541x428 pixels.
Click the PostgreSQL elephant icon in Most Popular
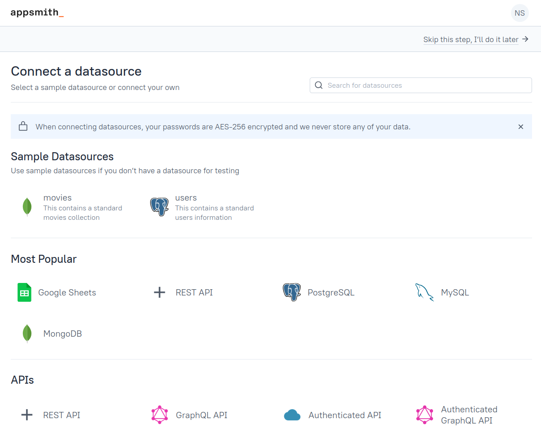click(291, 292)
